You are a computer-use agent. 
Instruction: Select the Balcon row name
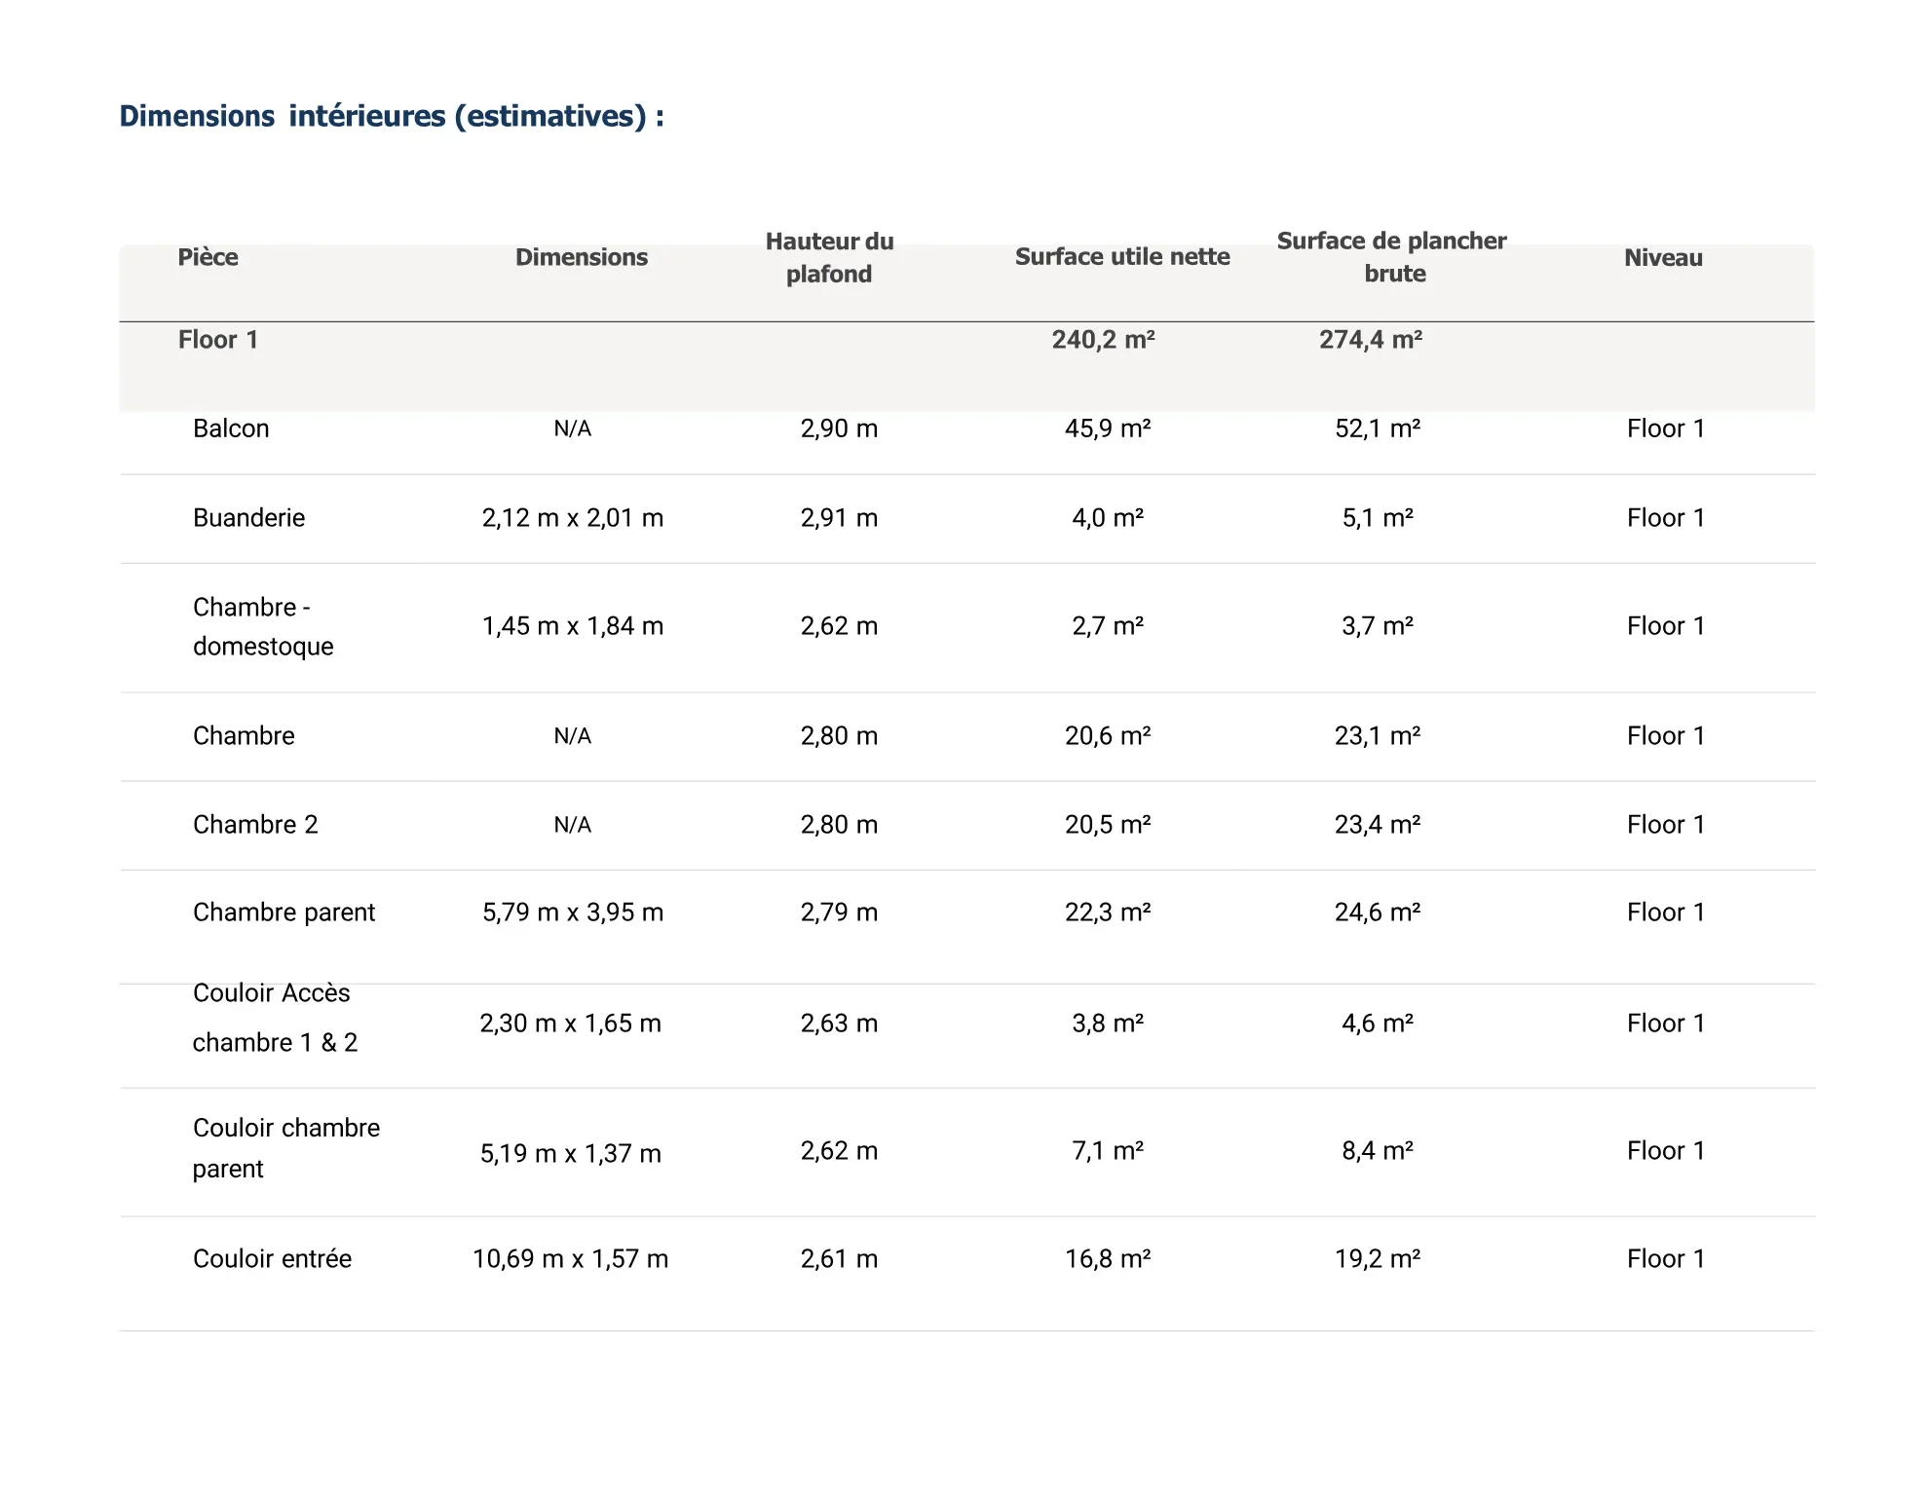click(231, 428)
